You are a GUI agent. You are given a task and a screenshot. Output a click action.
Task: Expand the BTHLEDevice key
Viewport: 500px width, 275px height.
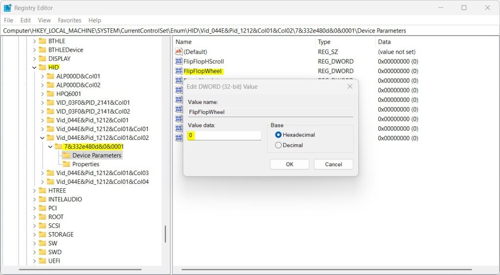pos(35,50)
